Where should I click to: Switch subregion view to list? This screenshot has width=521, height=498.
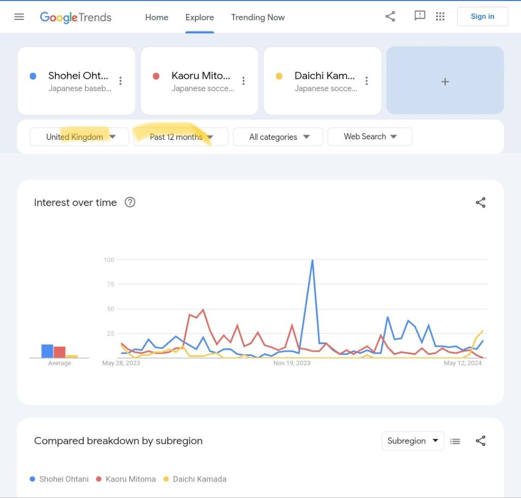[455, 441]
